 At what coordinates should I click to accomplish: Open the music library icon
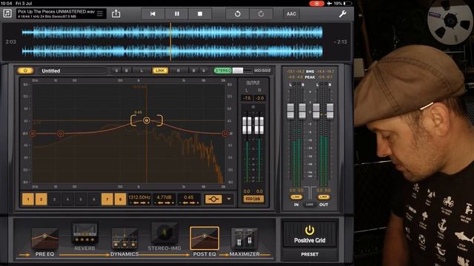7,13
